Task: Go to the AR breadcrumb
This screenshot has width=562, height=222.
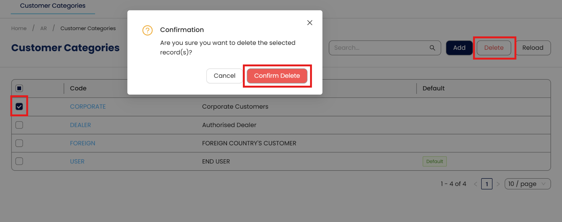Action: [x=43, y=28]
